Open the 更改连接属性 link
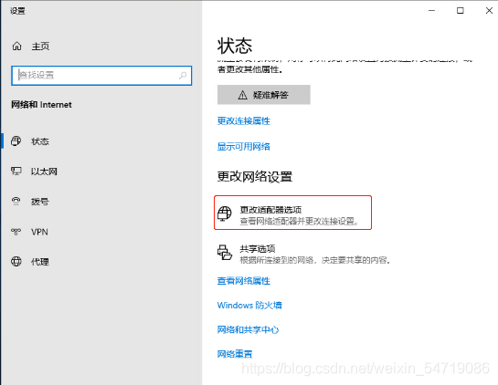The height and width of the screenshot is (385, 498). [244, 120]
